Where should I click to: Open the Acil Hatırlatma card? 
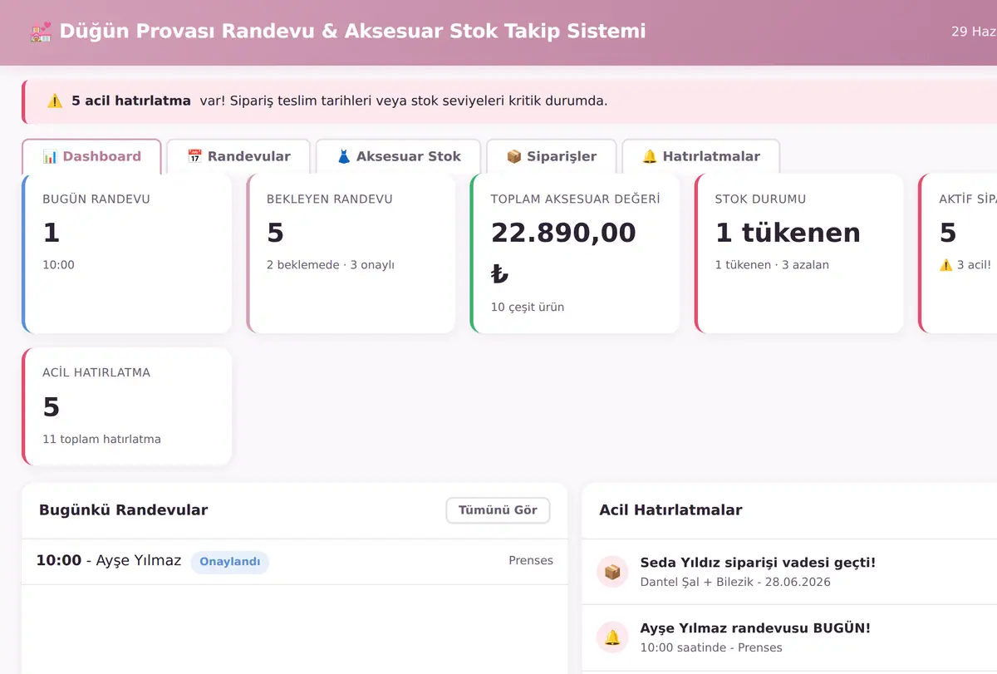126,406
